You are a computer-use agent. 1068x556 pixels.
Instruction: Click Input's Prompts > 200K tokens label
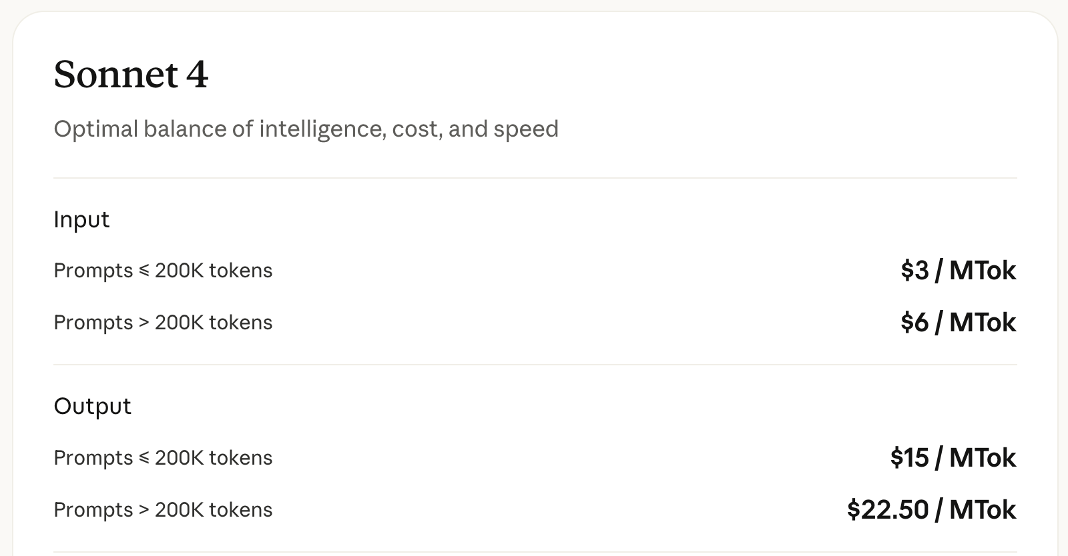pos(163,323)
